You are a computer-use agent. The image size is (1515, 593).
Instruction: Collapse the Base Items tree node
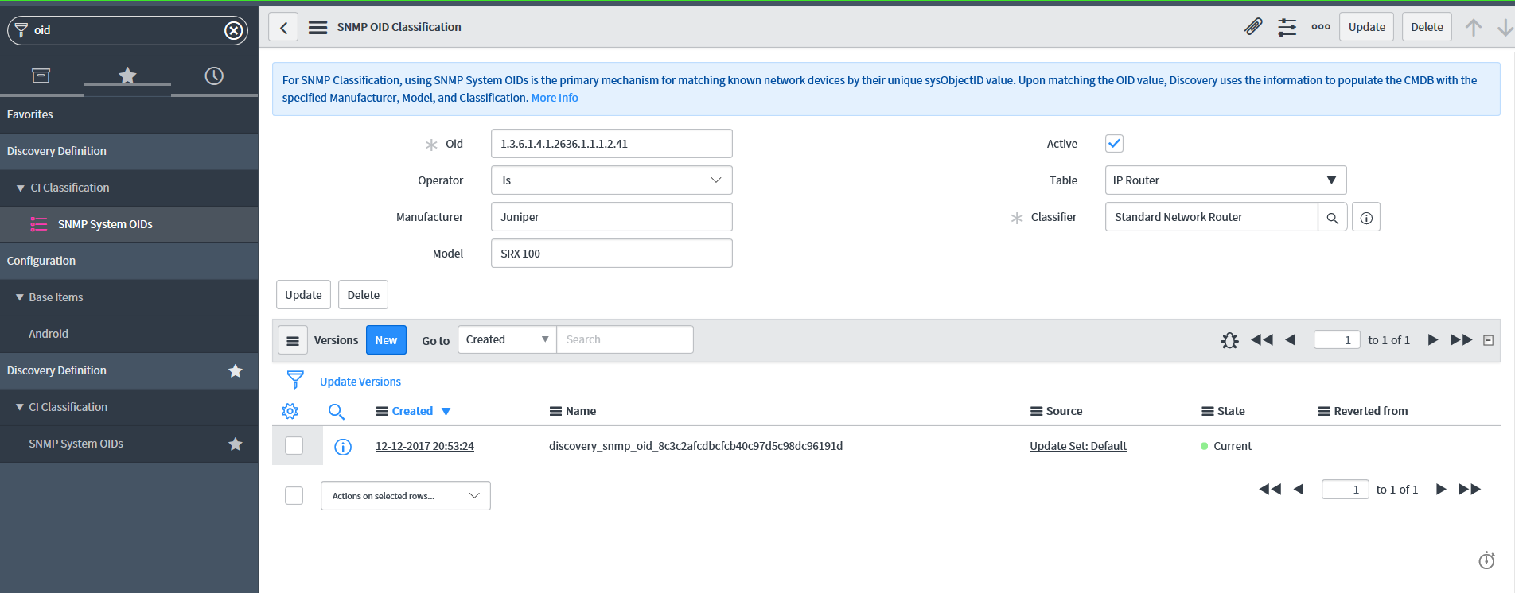(20, 297)
